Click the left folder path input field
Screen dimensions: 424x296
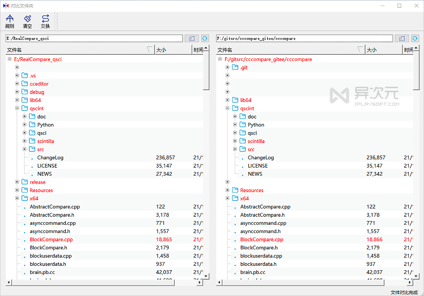tap(94, 38)
